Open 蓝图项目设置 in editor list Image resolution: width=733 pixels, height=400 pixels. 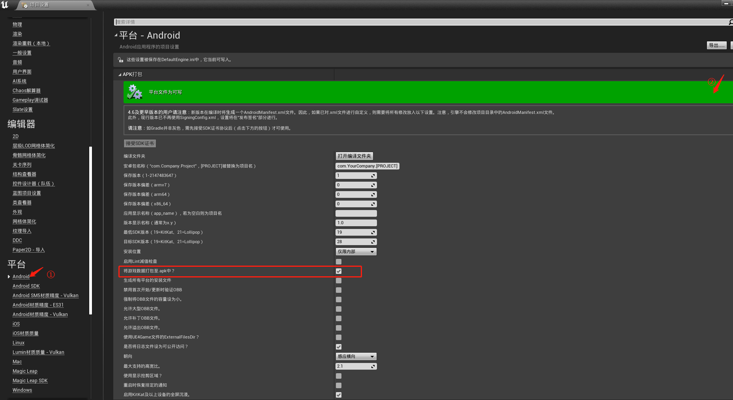[27, 193]
